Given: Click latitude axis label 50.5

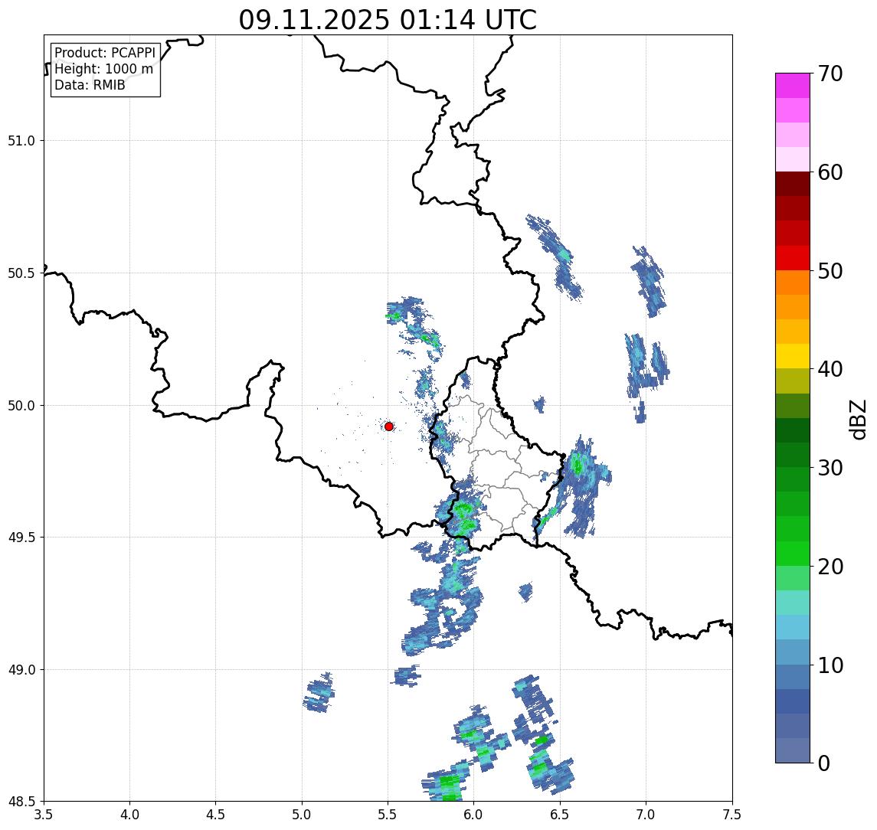Looking at the screenshot, I should (x=21, y=273).
